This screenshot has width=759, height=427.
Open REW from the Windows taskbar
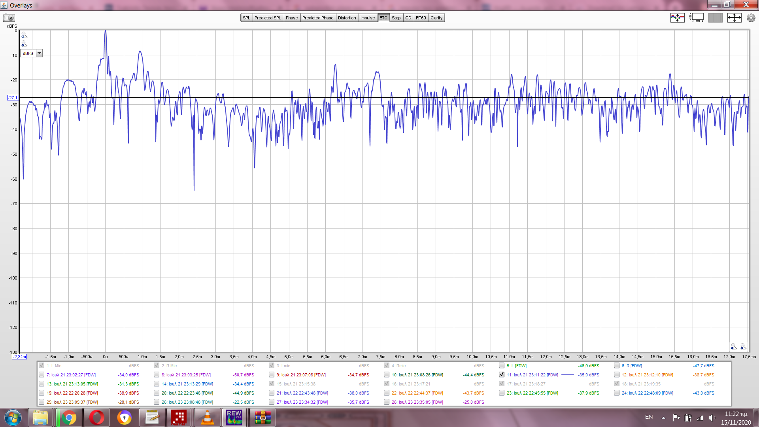pyautogui.click(x=234, y=418)
